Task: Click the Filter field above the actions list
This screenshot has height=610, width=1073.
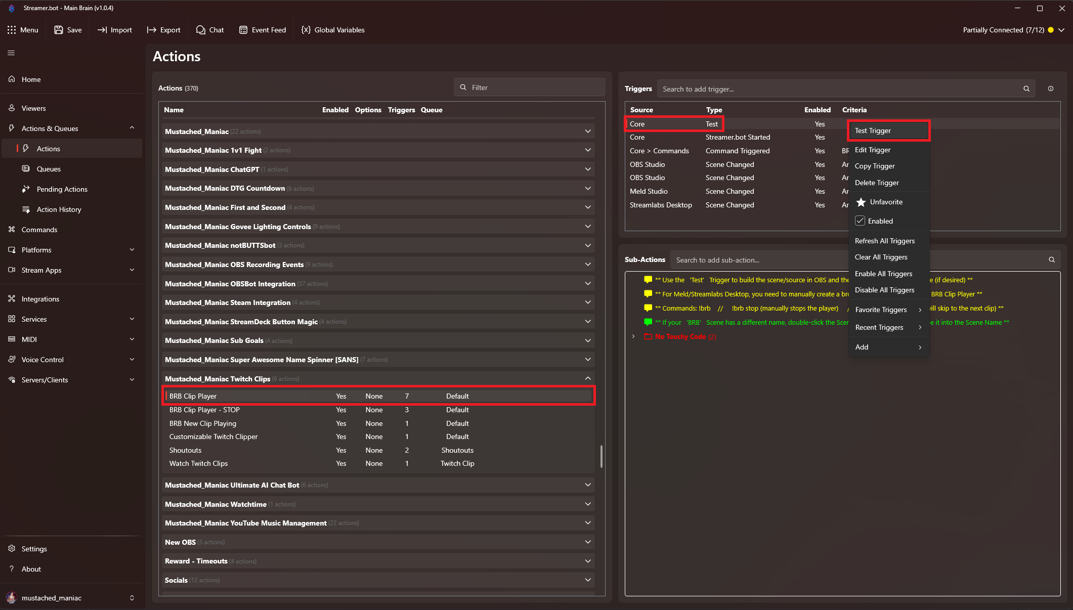Action: point(529,87)
